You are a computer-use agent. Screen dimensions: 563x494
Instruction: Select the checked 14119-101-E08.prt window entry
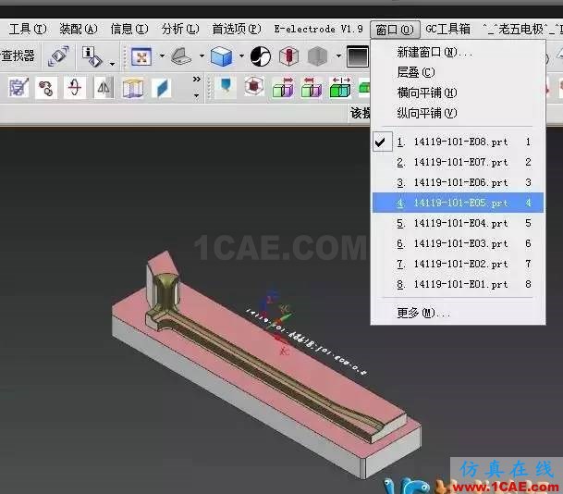point(458,142)
